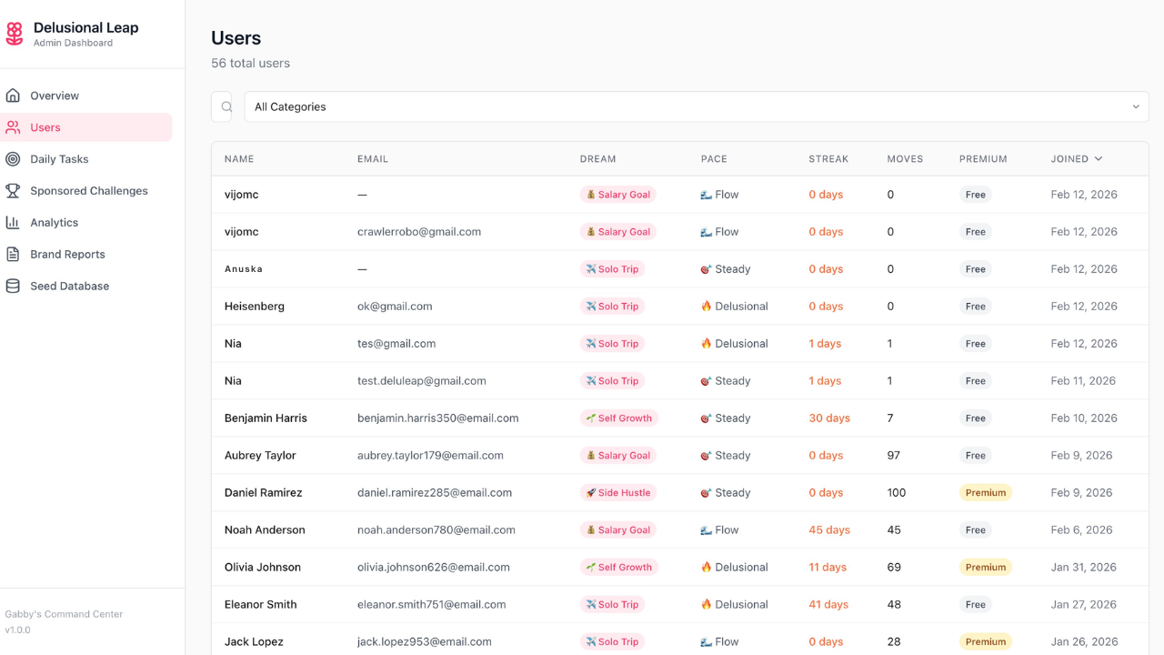
Task: Open the Analytics bar chart icon
Action: [13, 223]
